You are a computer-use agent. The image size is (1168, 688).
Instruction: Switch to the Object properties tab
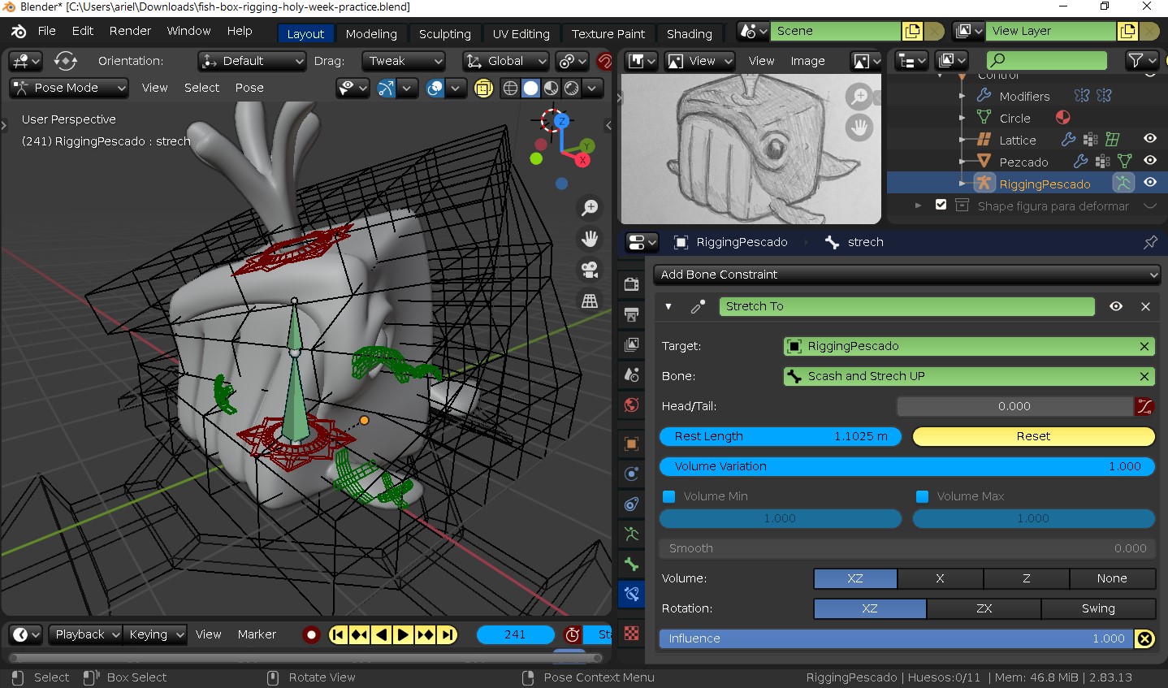coord(631,443)
